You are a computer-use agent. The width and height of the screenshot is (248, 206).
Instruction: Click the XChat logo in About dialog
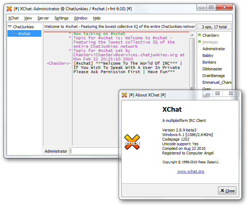tap(132, 142)
